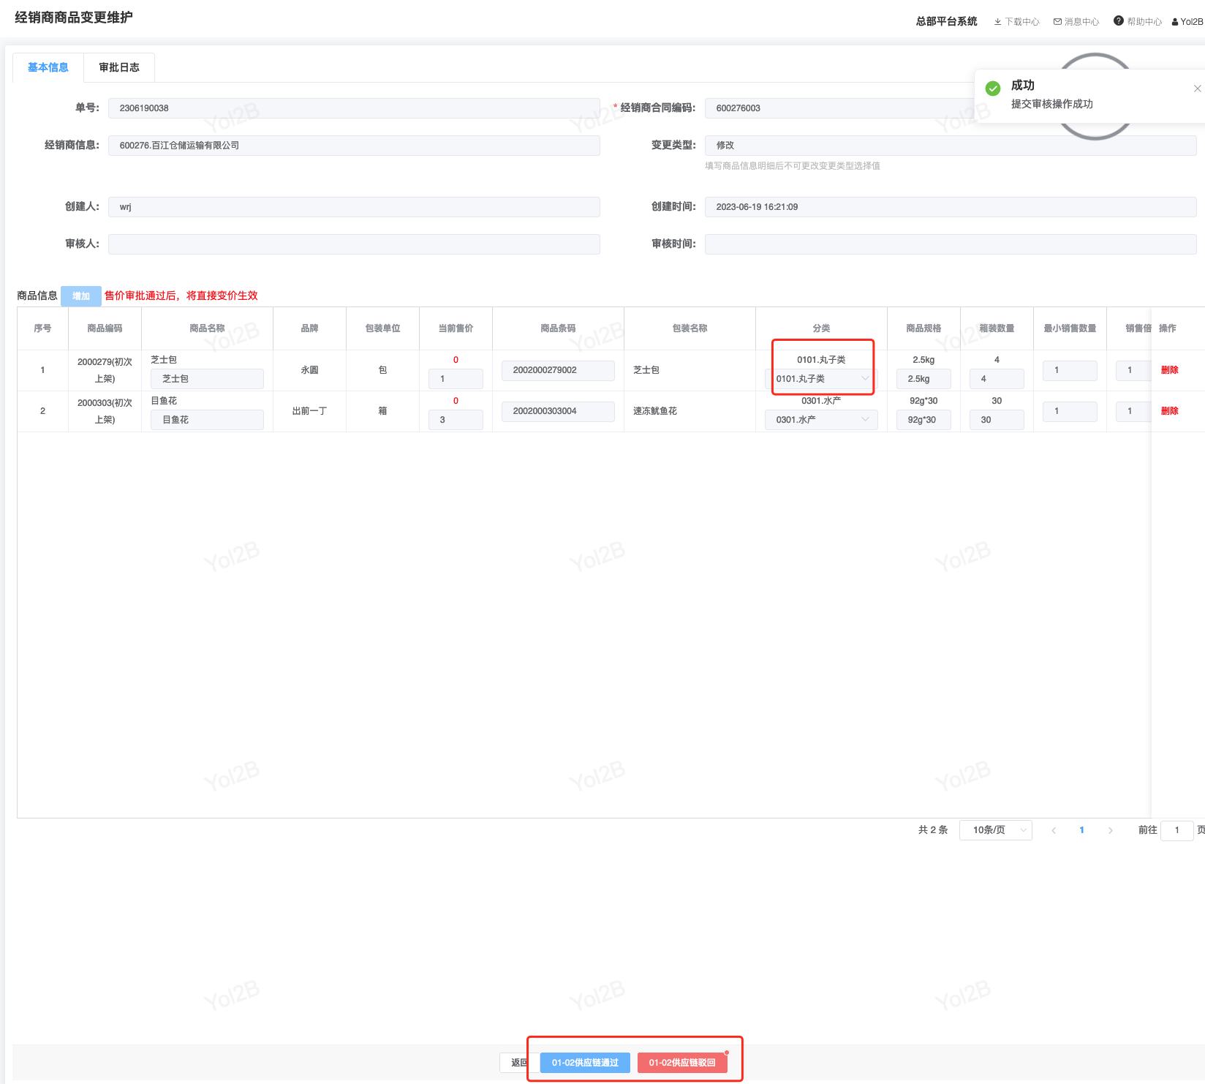The image size is (1205, 1084).
Task: Click the 共 2 条 total count
Action: (x=933, y=830)
